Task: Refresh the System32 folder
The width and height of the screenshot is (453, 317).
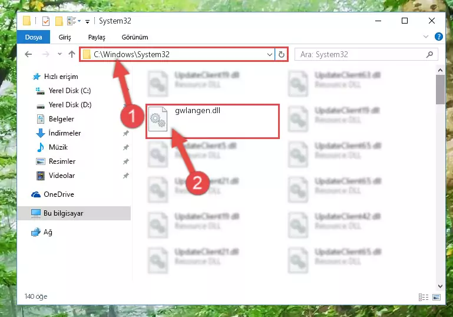Action: pos(281,54)
